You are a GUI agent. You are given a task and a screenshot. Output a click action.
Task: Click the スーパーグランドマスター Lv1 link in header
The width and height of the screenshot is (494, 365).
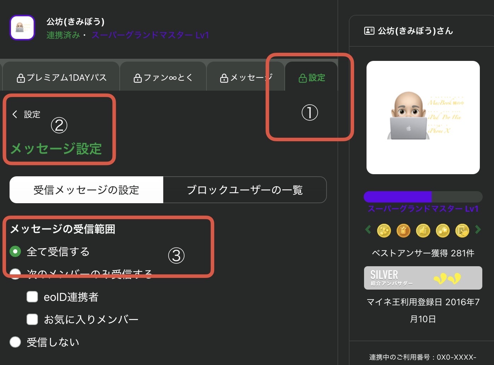pyautogui.click(x=150, y=35)
